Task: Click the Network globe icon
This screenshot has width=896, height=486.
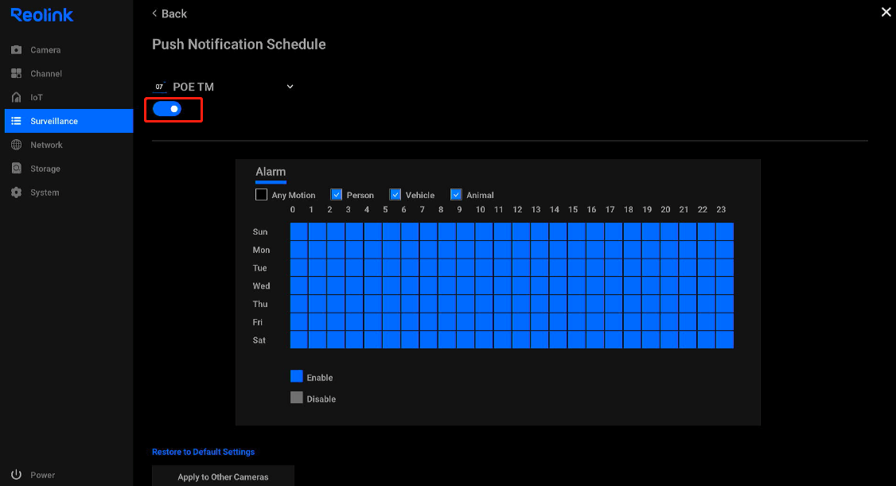Action: [17, 145]
